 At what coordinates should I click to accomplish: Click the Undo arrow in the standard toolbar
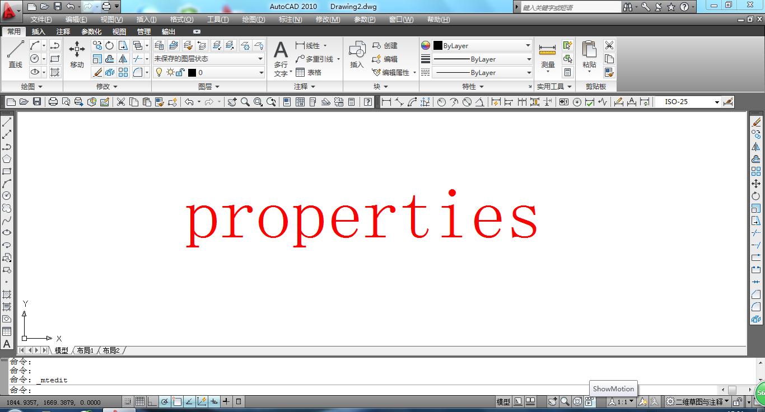pyautogui.click(x=189, y=102)
